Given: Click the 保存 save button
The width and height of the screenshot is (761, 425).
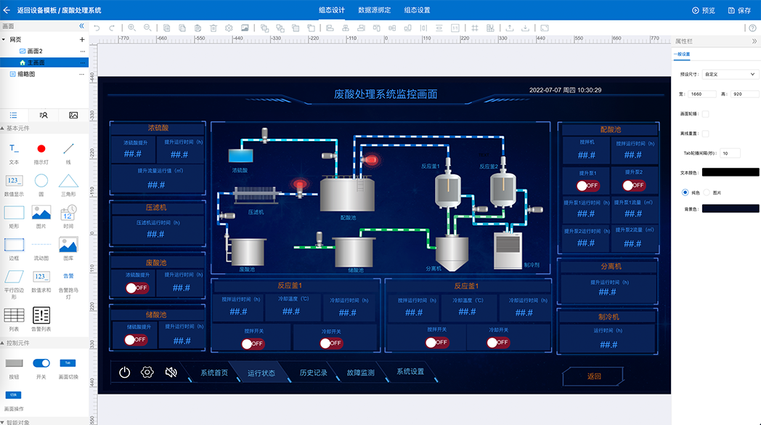Looking at the screenshot, I should (739, 10).
